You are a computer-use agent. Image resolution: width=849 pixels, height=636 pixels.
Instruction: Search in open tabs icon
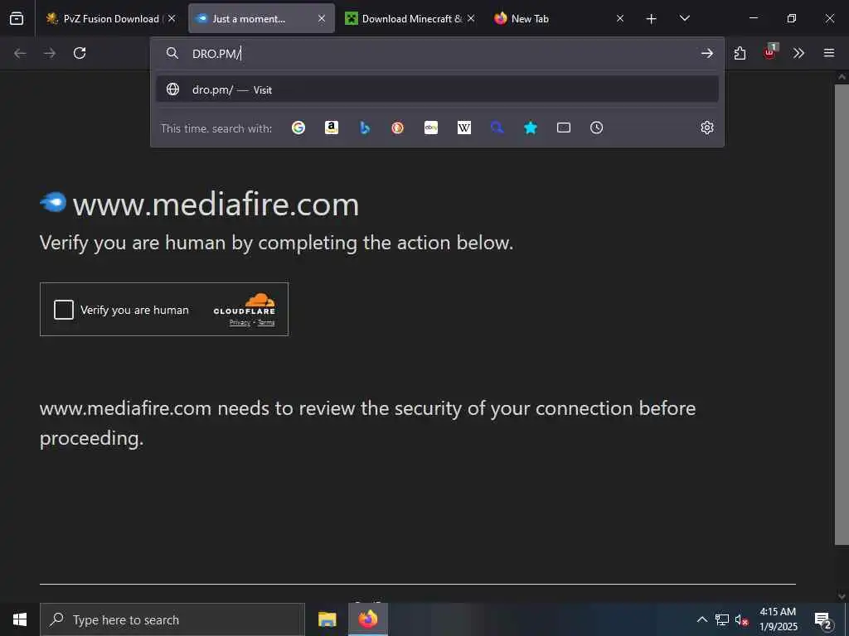564,128
